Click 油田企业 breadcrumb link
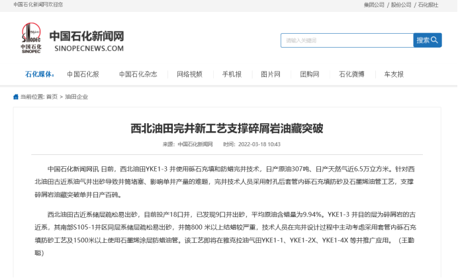 tap(77, 97)
